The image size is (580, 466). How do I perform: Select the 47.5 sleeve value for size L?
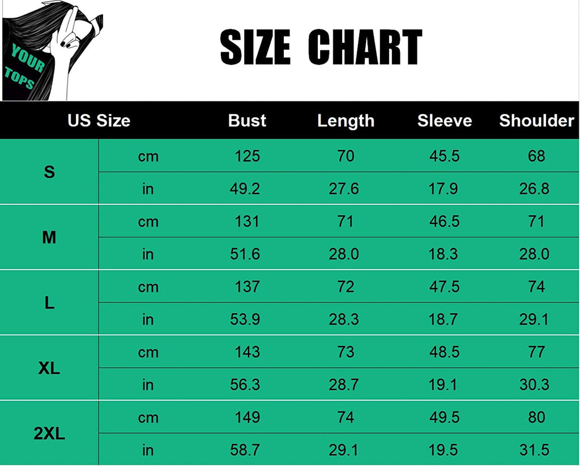444,287
